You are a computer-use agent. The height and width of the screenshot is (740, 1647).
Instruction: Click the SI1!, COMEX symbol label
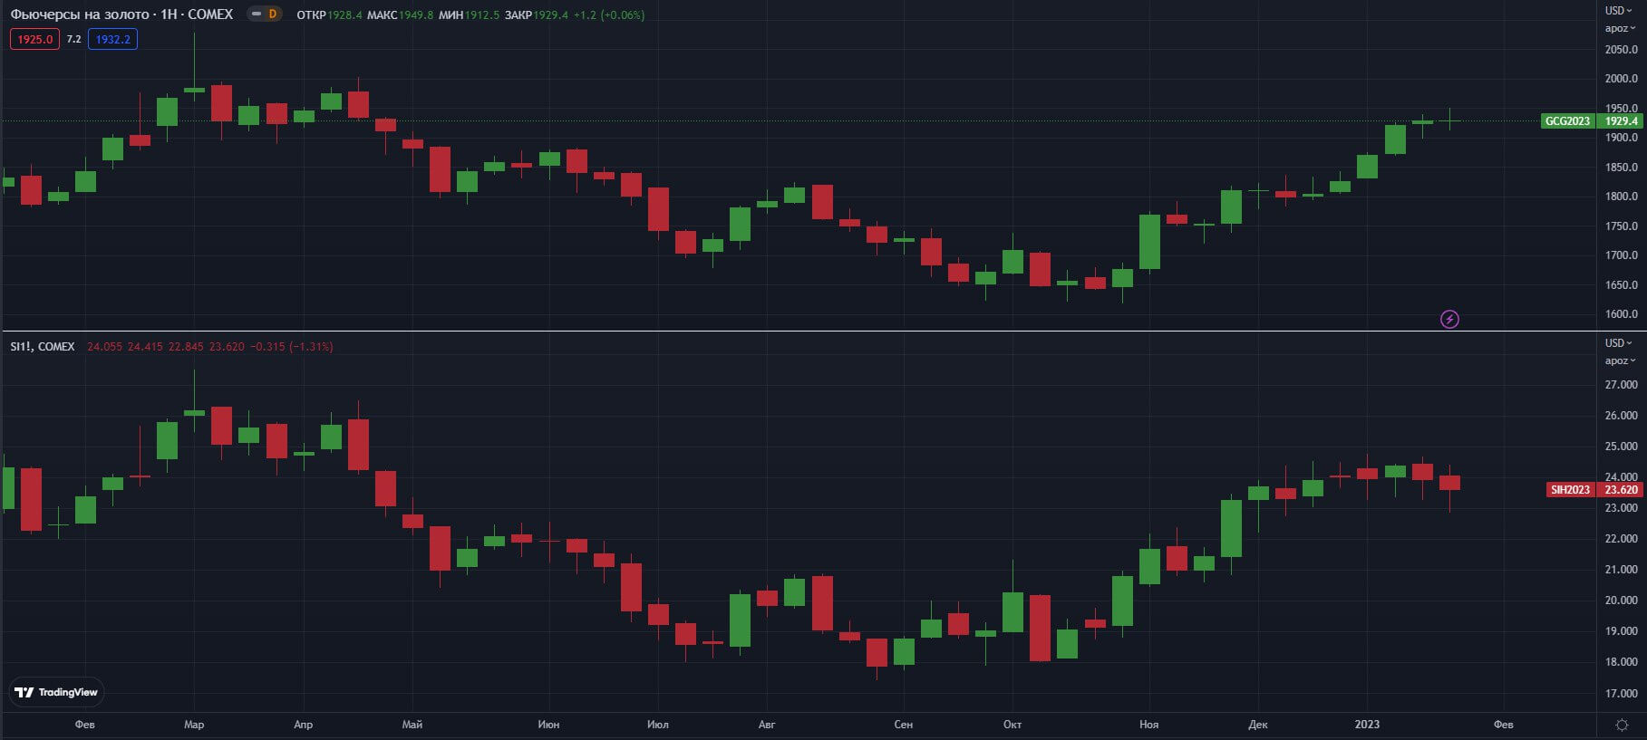43,347
